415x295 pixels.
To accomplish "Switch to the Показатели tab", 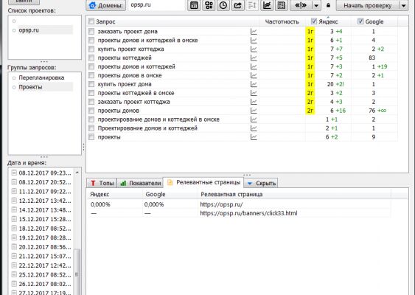I will (x=140, y=183).
